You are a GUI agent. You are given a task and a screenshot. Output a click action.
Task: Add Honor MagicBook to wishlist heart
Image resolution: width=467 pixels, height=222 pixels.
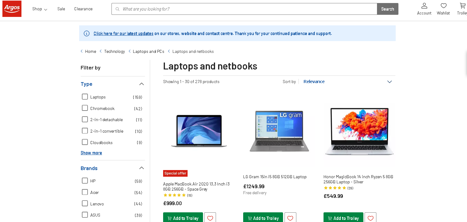pyautogui.click(x=370, y=218)
